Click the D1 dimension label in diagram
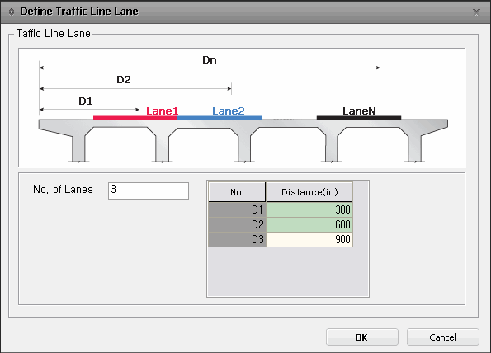Viewport: 491px width, 353px height. 86,101
